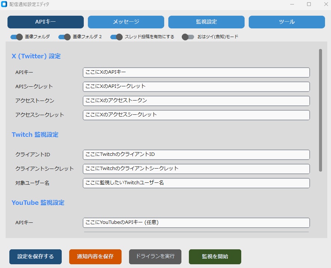Click the X APIキー input field

pos(196,72)
